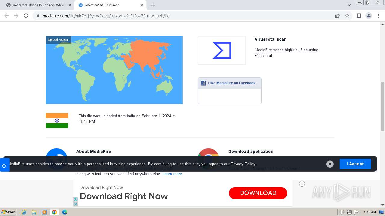This screenshot has height=216, width=385.
Task: Click the ad info icon
Action: point(75,199)
